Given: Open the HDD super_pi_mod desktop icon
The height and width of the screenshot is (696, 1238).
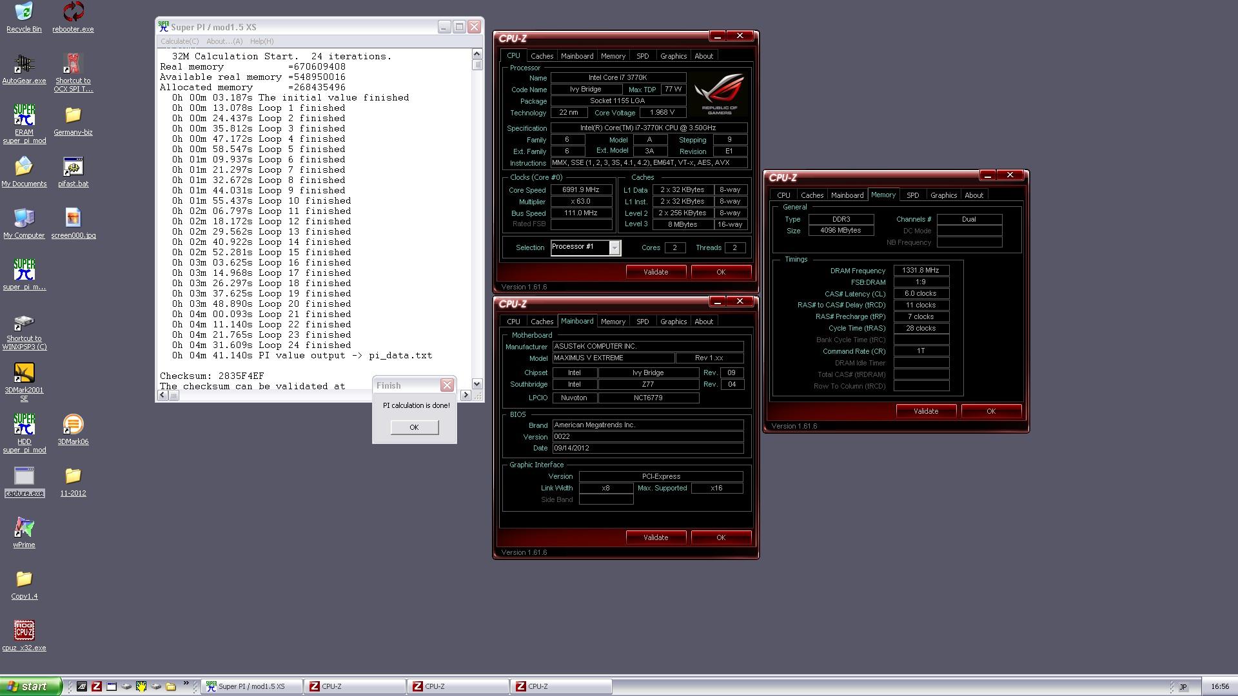Looking at the screenshot, I should coord(24,433).
